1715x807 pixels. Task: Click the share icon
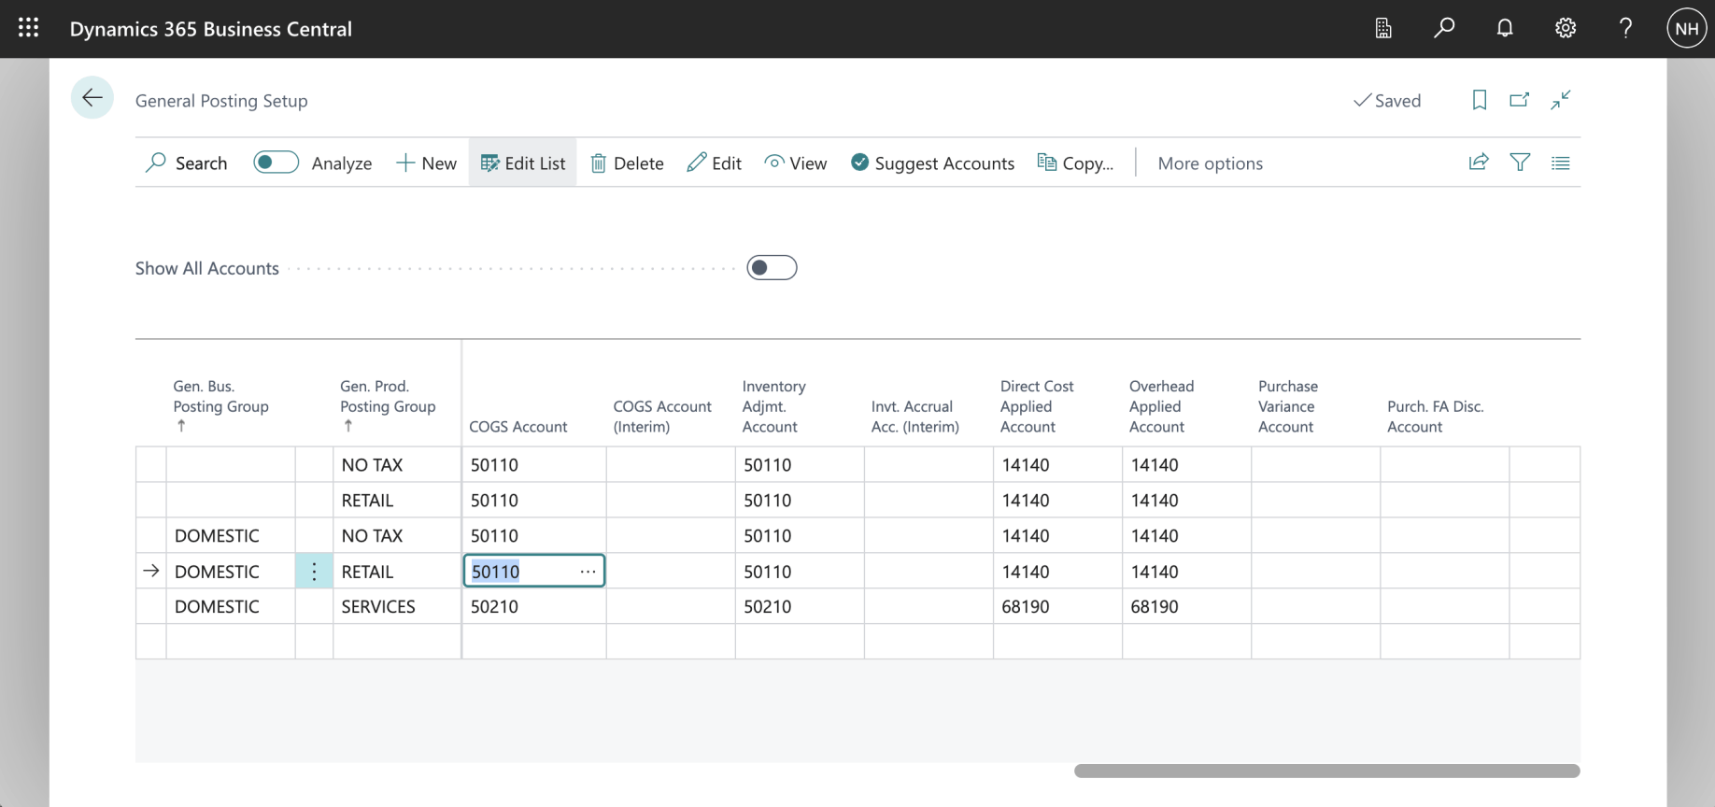tap(1478, 163)
